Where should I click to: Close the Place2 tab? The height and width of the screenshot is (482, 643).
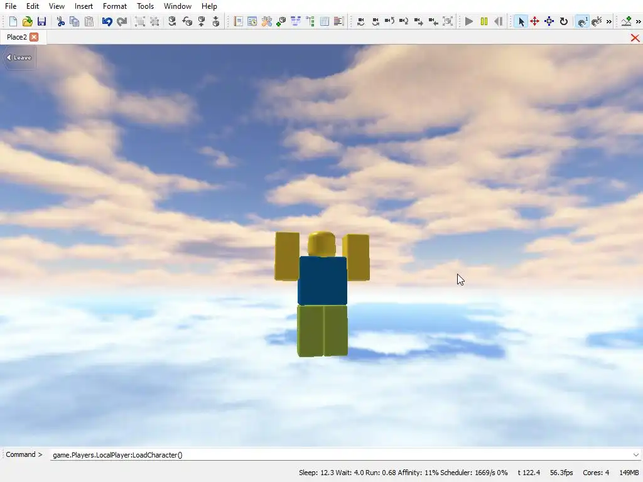(x=34, y=37)
